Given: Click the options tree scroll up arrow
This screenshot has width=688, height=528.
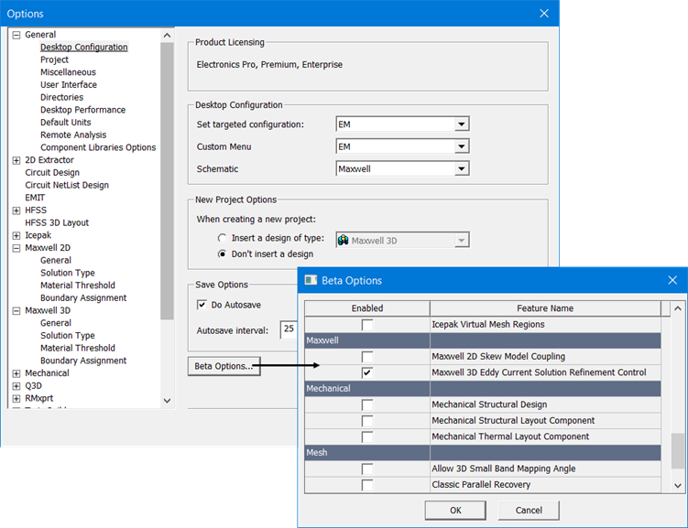Looking at the screenshot, I should click(167, 36).
